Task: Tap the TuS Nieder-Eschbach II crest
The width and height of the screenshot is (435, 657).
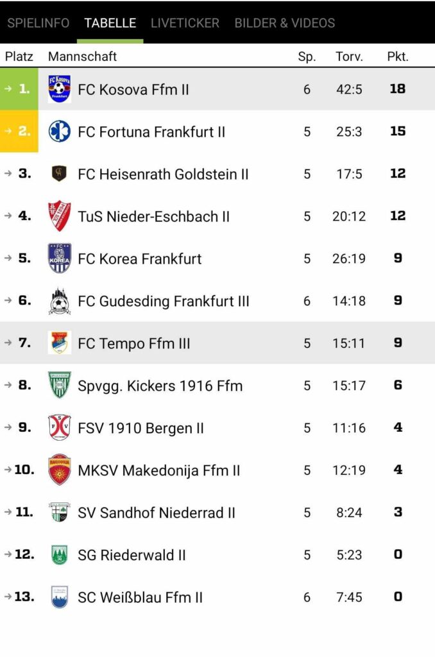Action: click(59, 216)
